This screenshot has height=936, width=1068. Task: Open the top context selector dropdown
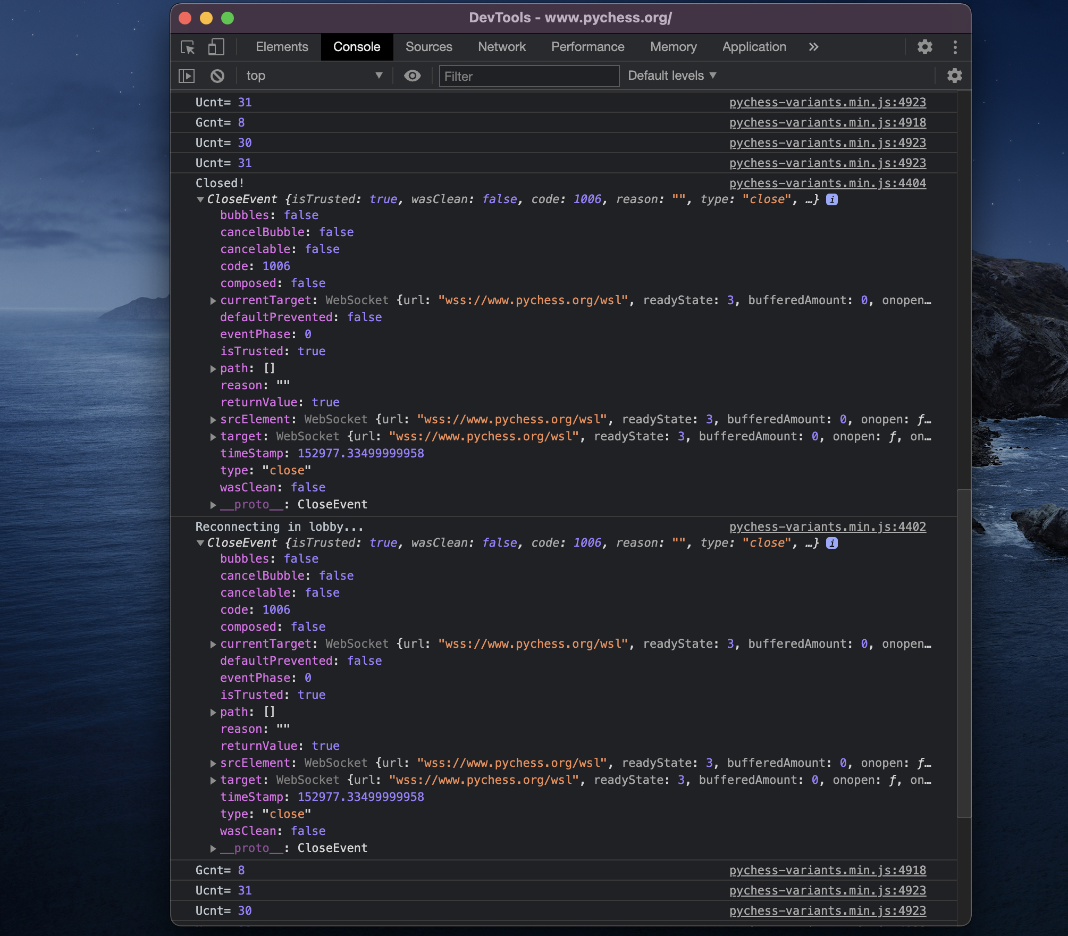tap(314, 76)
